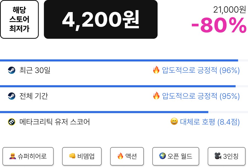Click the fire emoji next to 96% rating
Viewport: 248px width, 168px height.
(156, 70)
